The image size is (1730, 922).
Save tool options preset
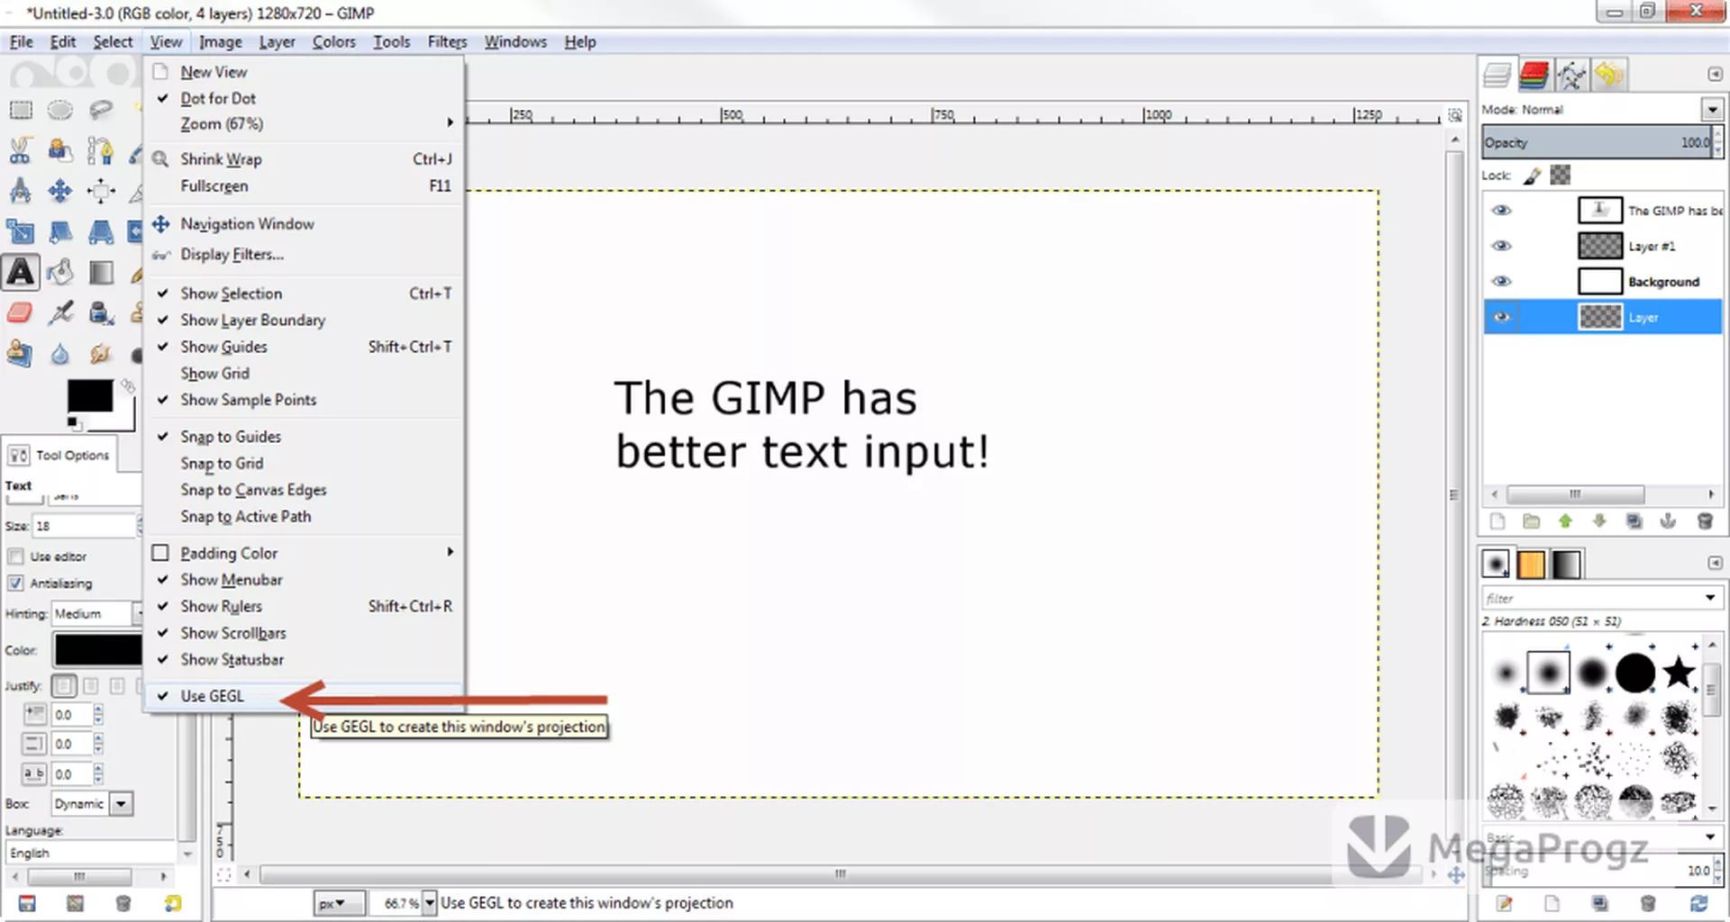point(27,903)
